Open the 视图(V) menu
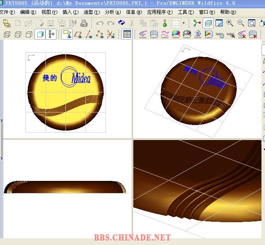Image resolution: width=265 pixels, height=245 pixels. point(49,12)
